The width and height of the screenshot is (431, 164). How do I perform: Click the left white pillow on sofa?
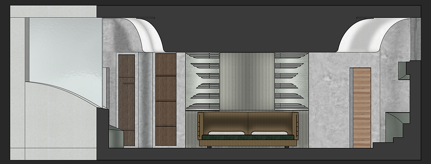pyautogui.click(x=226, y=133)
